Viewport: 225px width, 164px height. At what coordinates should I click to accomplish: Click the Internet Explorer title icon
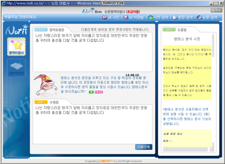(x=4, y=3)
